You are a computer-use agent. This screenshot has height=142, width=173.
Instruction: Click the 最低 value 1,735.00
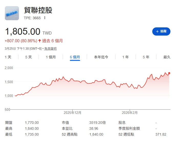tap(32, 134)
